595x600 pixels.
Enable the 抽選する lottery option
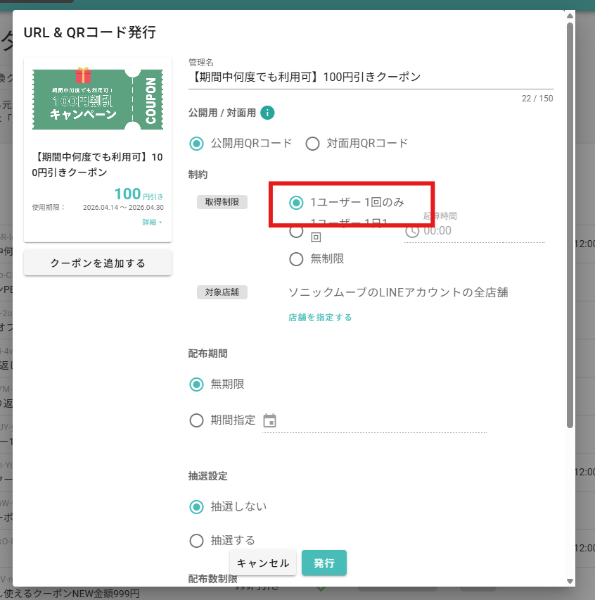197,540
